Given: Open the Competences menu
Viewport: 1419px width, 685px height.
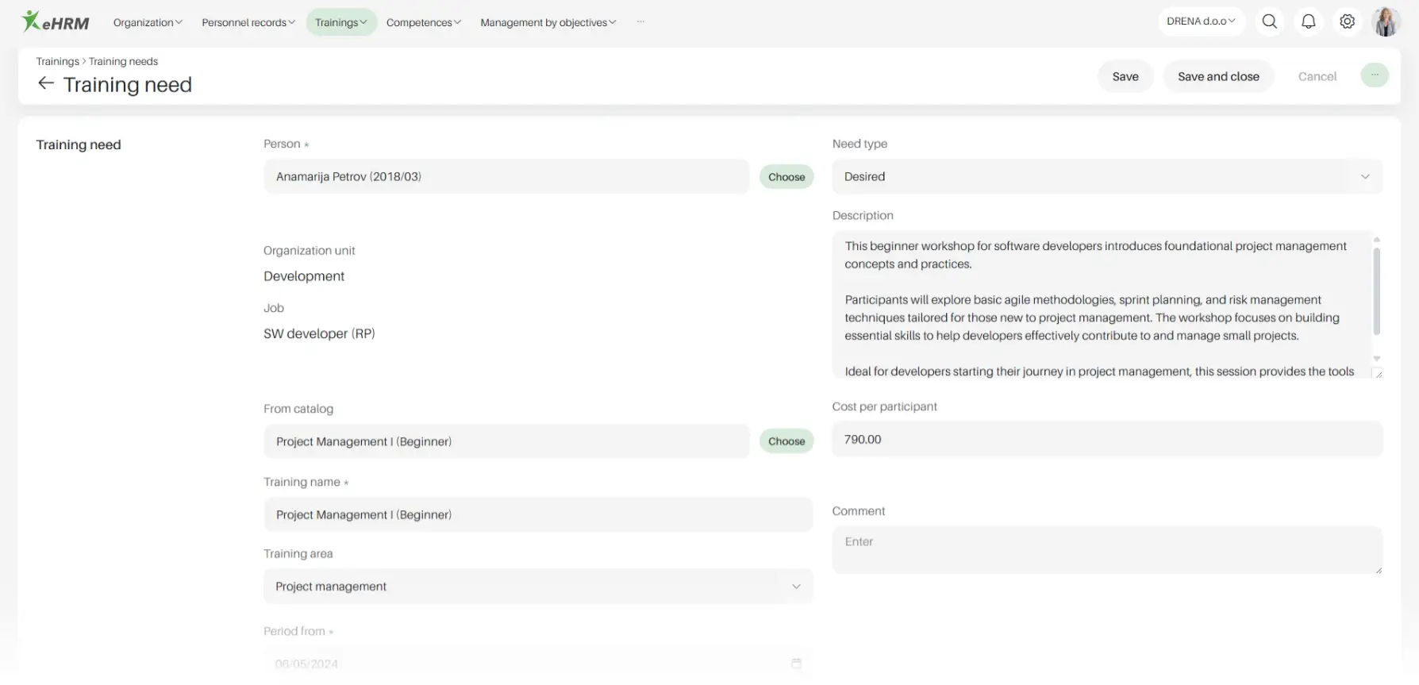Looking at the screenshot, I should coord(423,22).
